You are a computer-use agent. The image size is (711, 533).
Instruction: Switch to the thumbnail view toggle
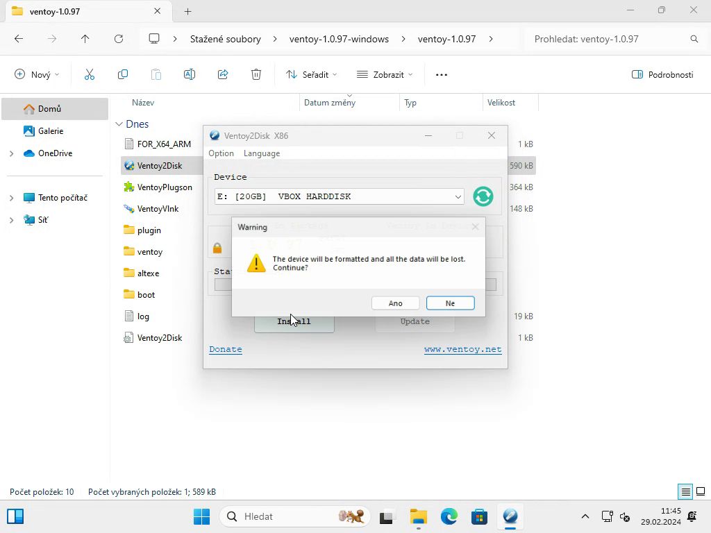point(700,492)
